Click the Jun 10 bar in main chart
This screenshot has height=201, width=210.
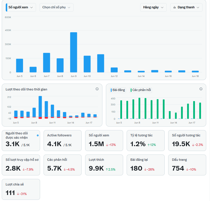(87, 64)
